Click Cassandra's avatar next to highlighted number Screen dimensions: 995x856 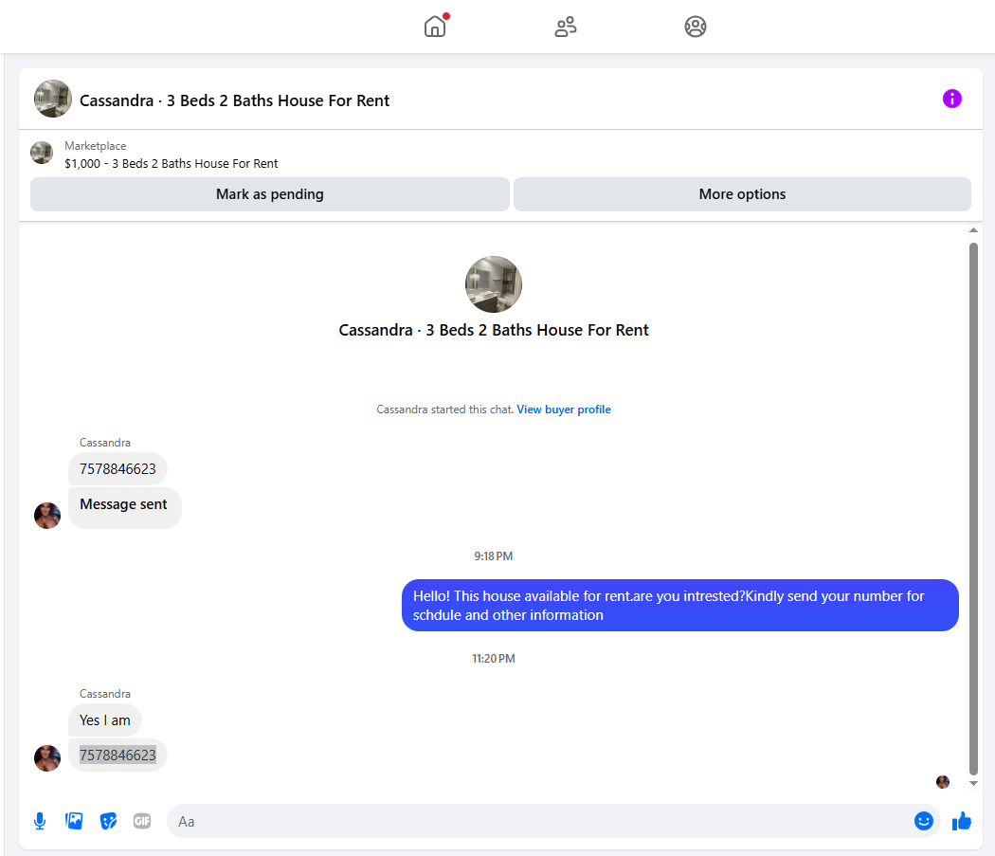pos(47,758)
